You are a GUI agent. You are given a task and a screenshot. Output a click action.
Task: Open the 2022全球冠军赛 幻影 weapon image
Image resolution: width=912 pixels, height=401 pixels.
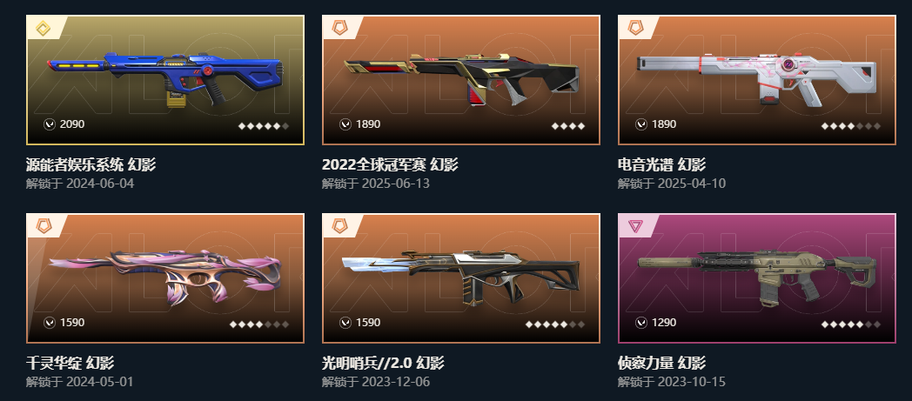click(460, 80)
